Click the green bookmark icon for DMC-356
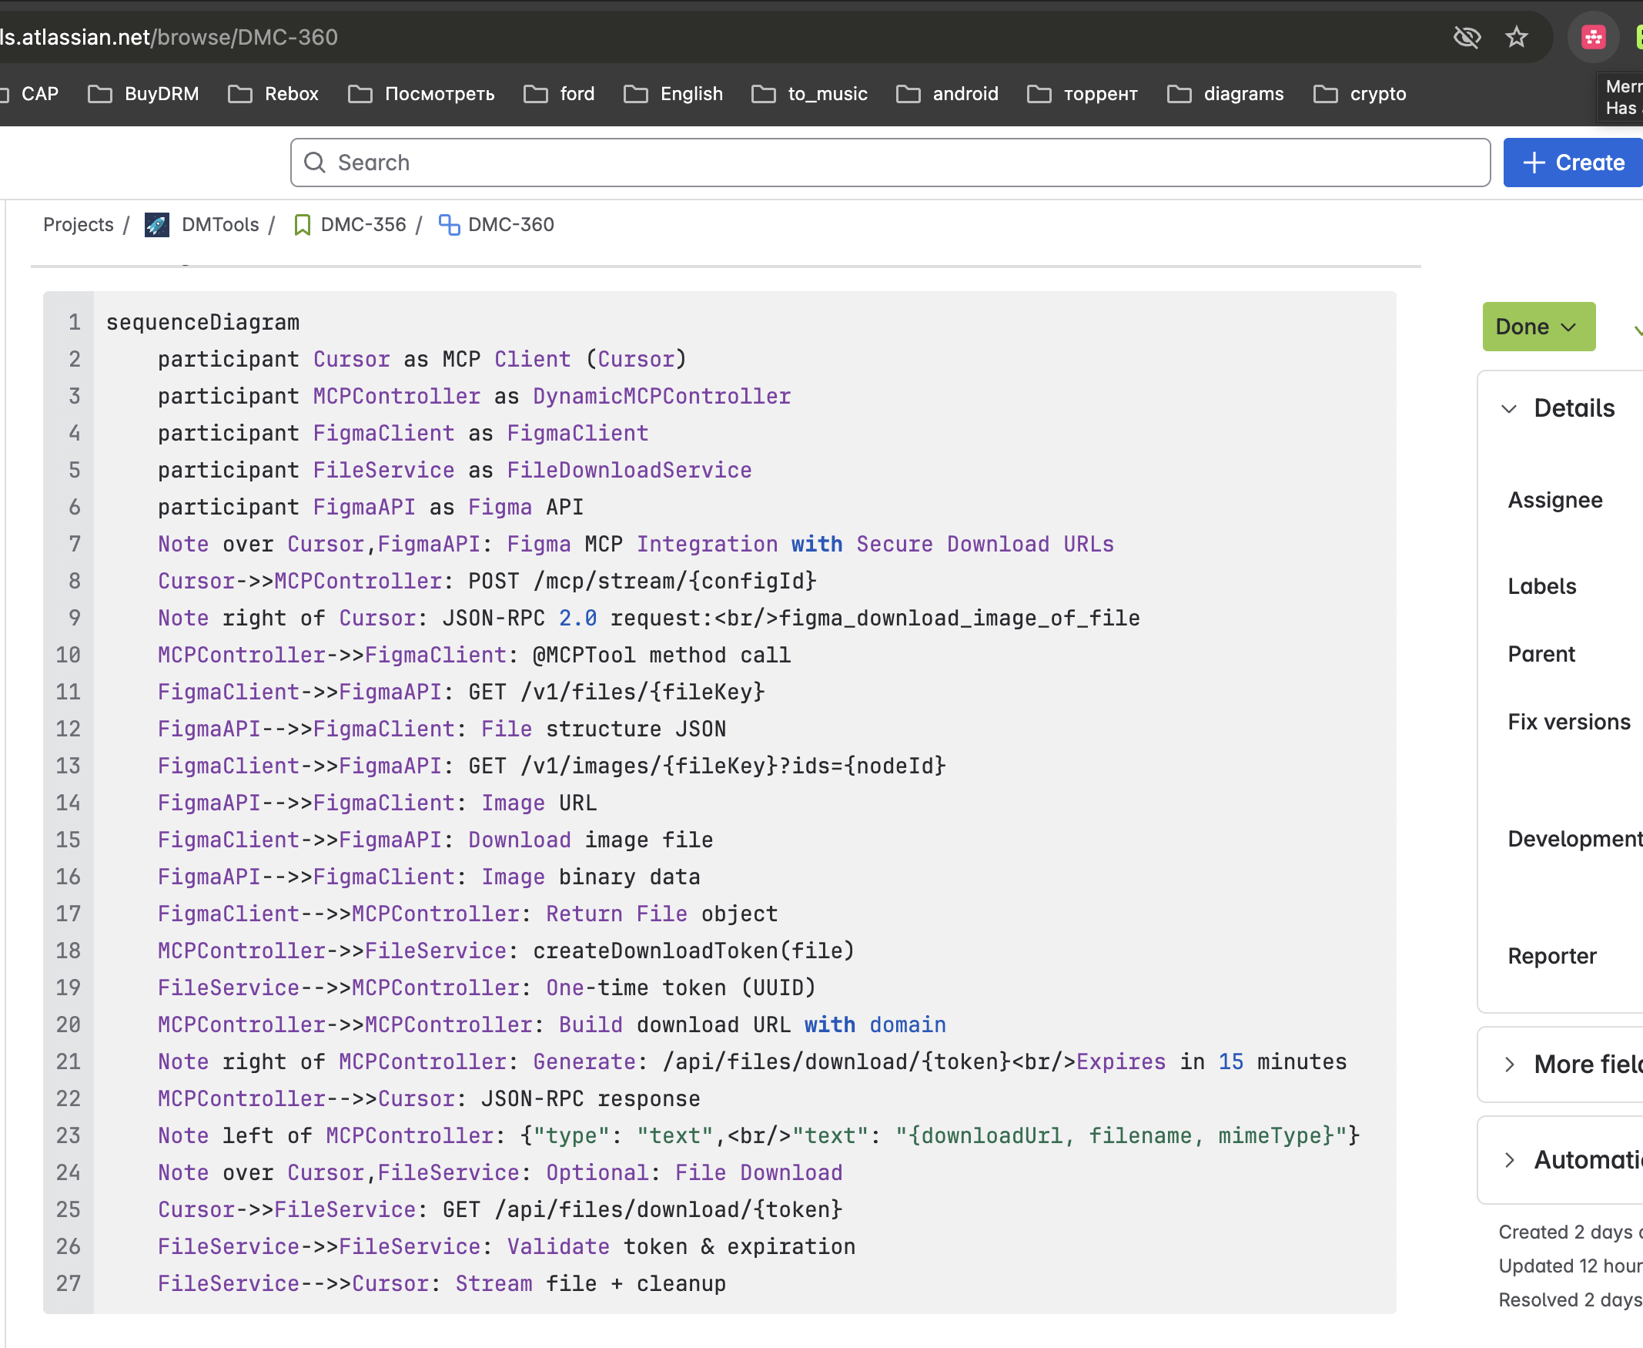Viewport: 1643px width, 1348px height. [303, 225]
